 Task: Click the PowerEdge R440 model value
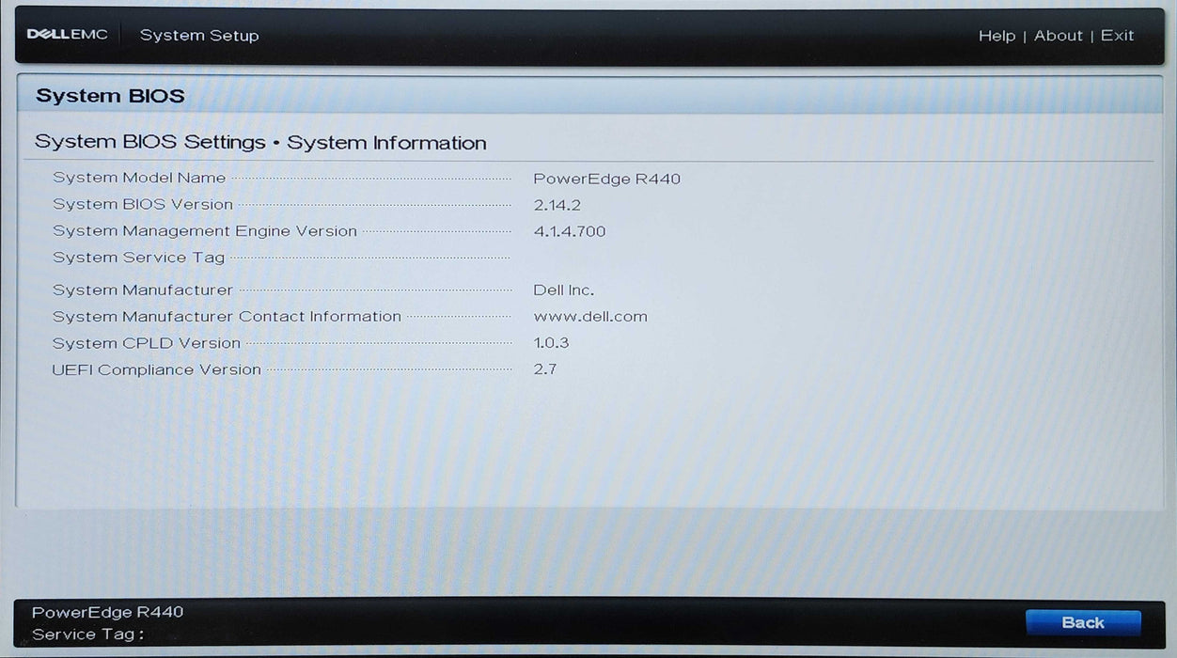pos(606,178)
